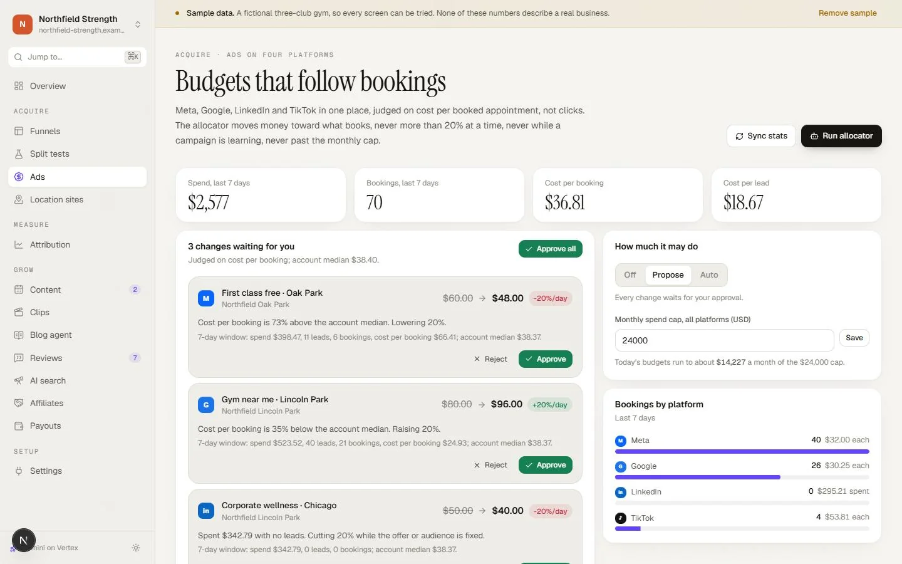
Task: Click the AI search telescope icon
Action: (19, 380)
